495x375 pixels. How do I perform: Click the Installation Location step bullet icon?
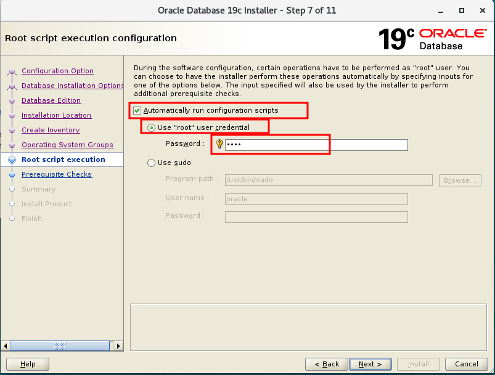point(12,116)
